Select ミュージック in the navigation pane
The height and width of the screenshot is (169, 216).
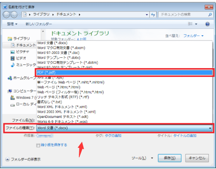coord(23,65)
